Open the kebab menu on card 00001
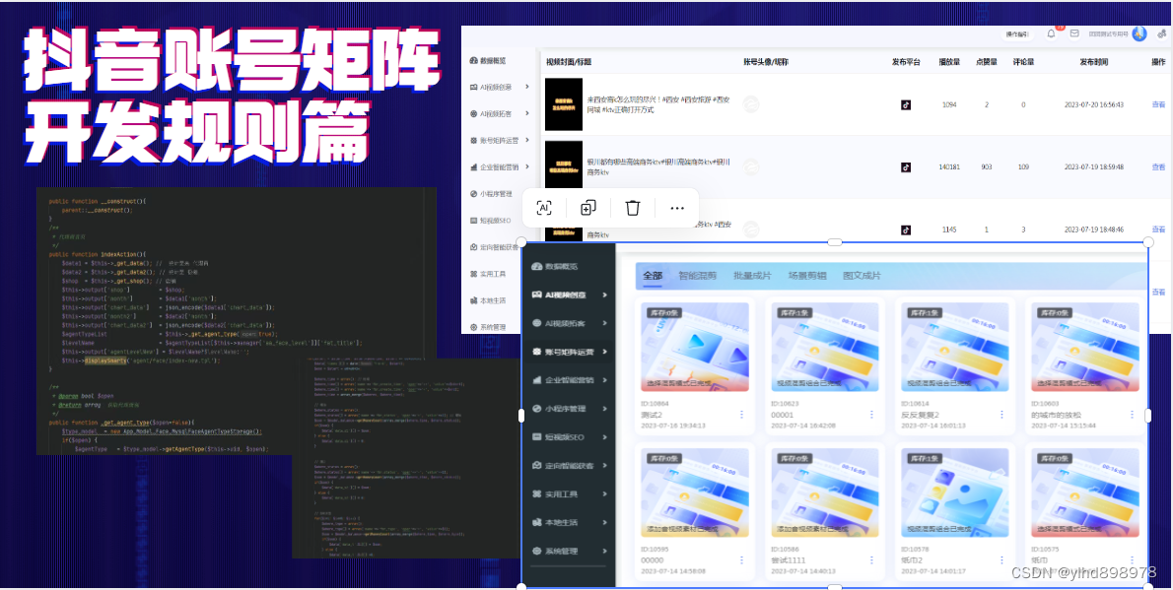The width and height of the screenshot is (1173, 590). (x=871, y=415)
